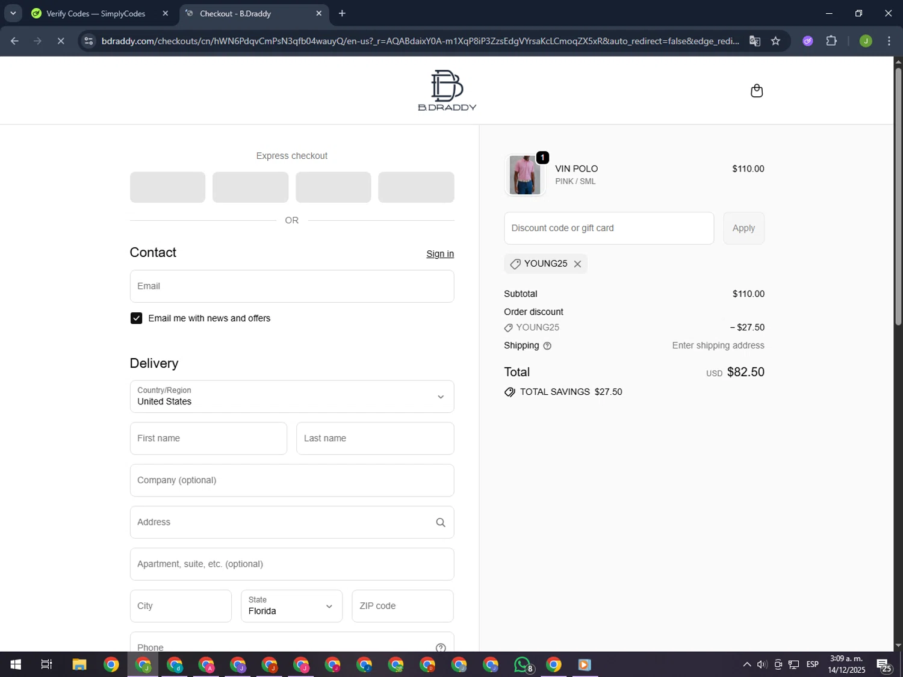
Task: Click the browser forward arrow
Action: pos(37,41)
